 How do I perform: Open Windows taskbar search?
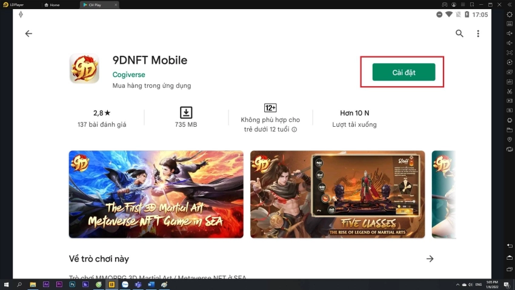pyautogui.click(x=19, y=285)
